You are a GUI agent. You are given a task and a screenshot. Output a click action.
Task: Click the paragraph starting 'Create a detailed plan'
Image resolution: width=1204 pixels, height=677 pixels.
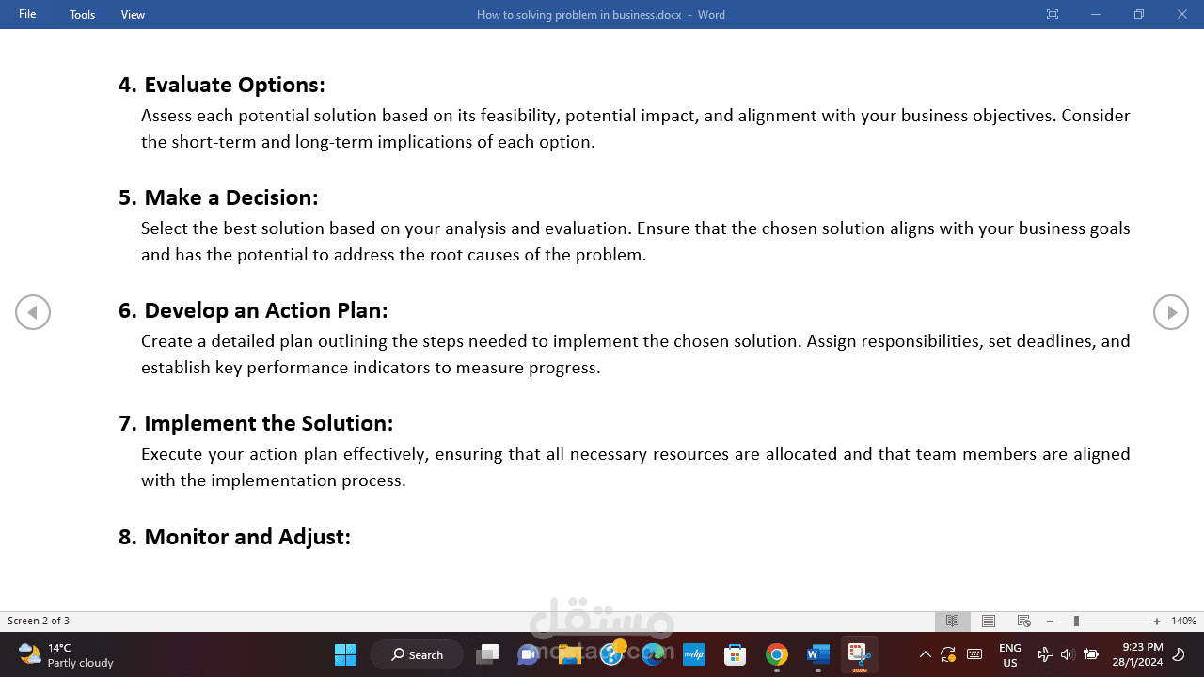[x=636, y=354]
